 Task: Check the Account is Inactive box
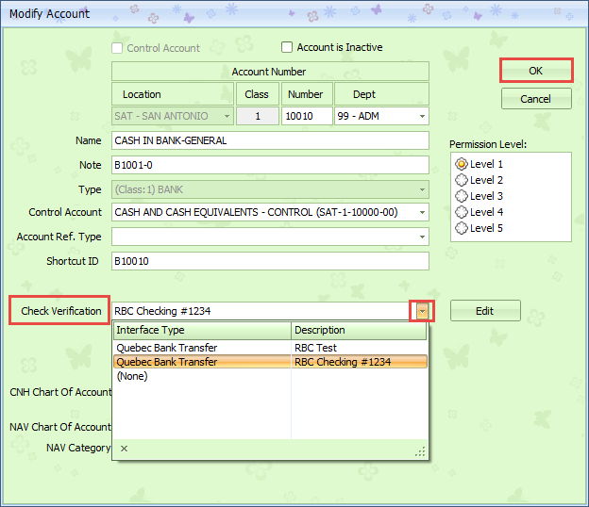pyautogui.click(x=287, y=47)
